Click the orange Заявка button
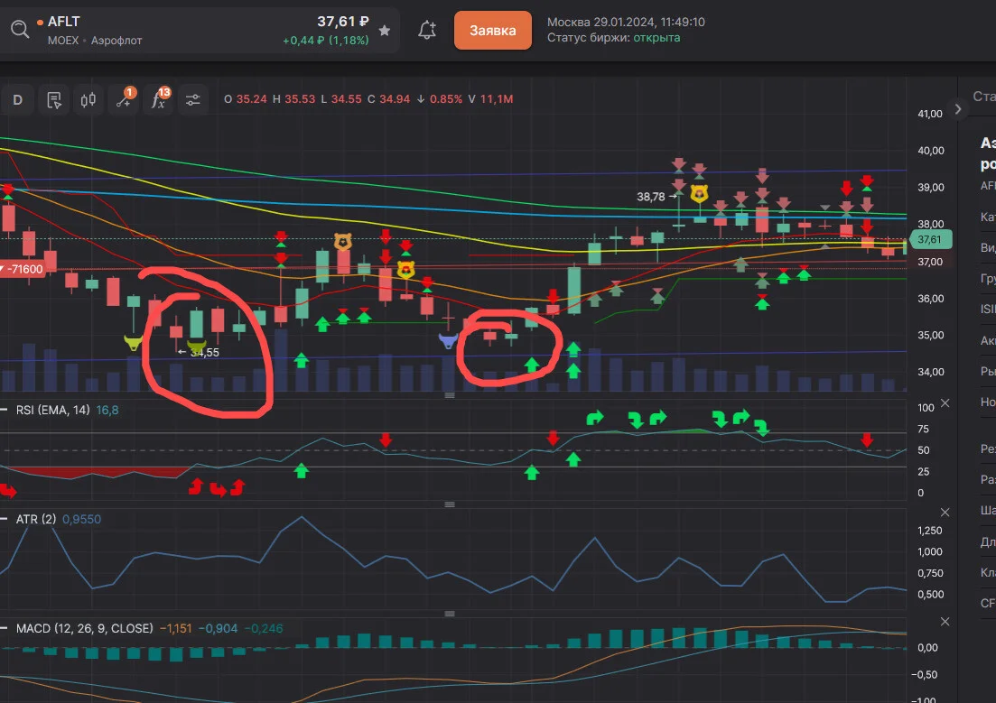This screenshot has width=996, height=703. tap(492, 30)
